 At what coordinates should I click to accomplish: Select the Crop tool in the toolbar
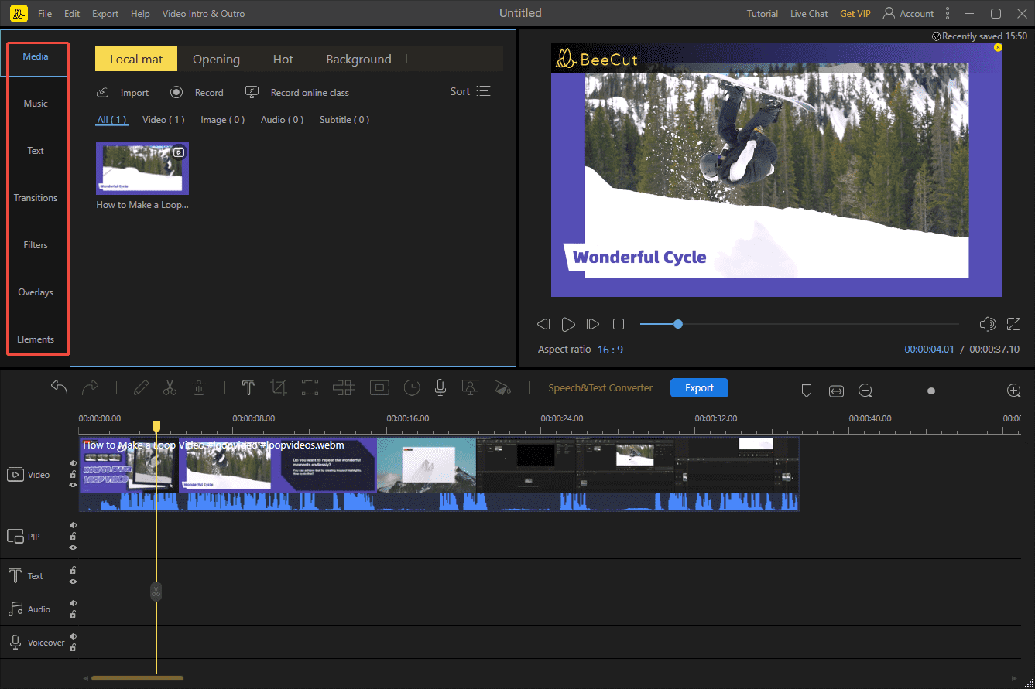pos(279,387)
